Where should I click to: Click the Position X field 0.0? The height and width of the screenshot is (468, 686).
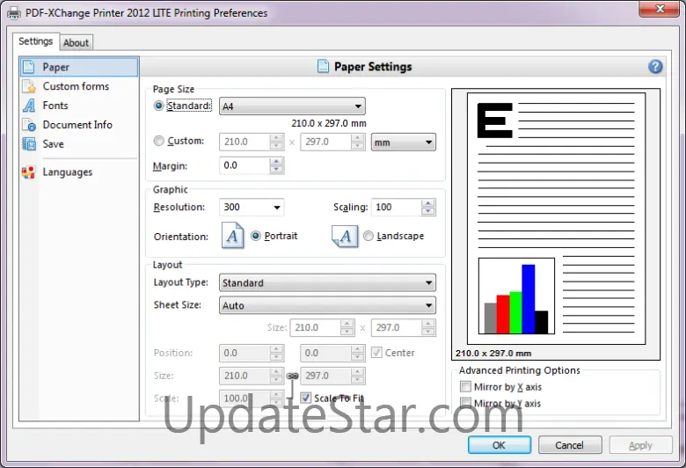244,353
